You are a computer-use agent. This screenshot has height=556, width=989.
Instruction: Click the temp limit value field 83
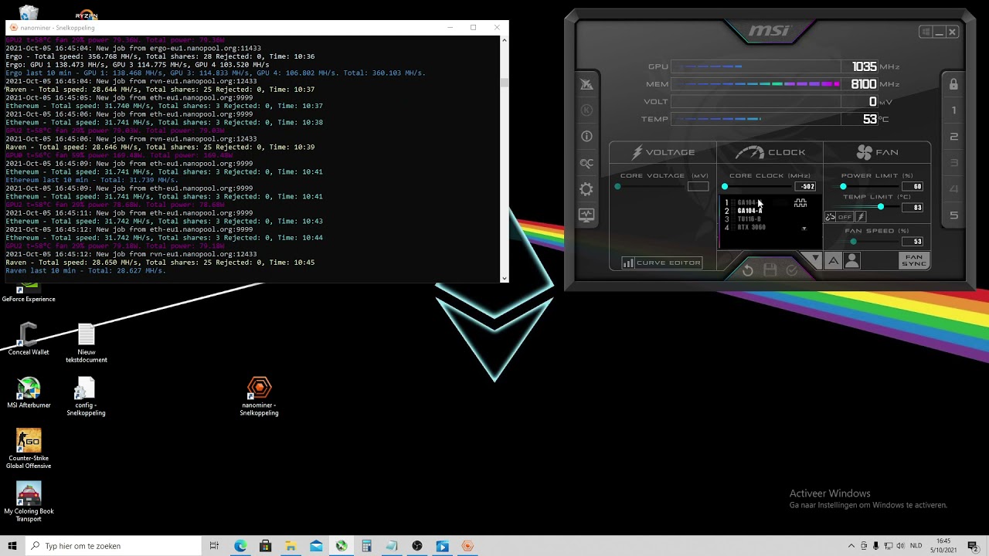913,207
